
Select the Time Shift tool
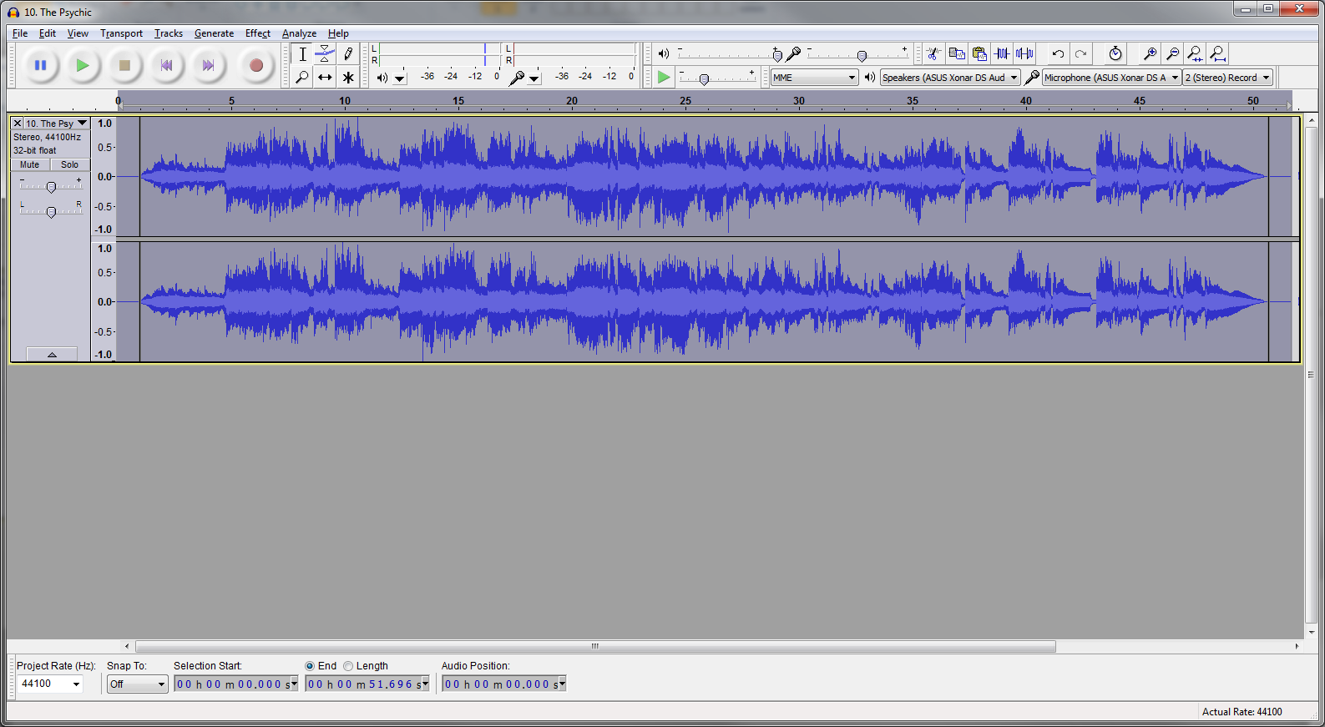[325, 78]
